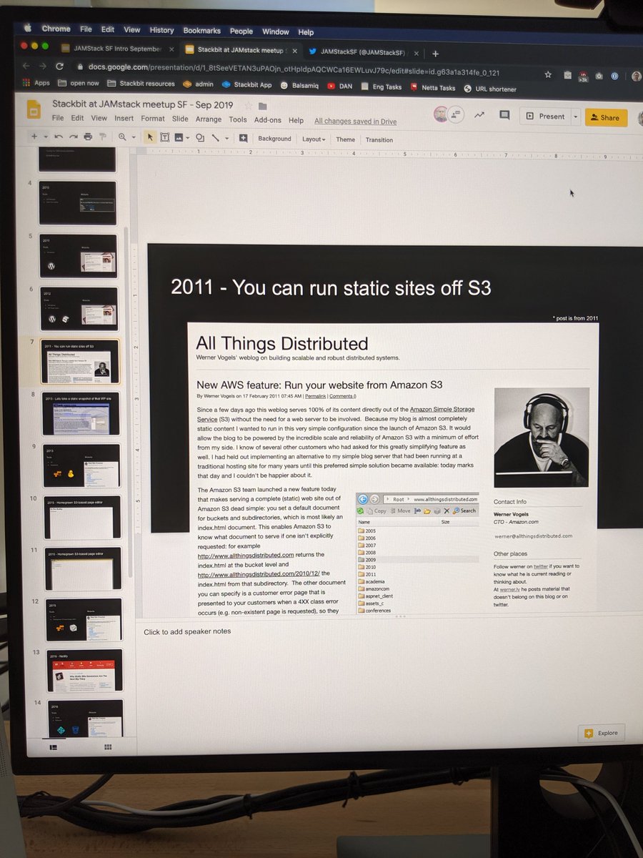The height and width of the screenshot is (858, 643).
Task: Open the Slides File menu
Action: coord(58,118)
